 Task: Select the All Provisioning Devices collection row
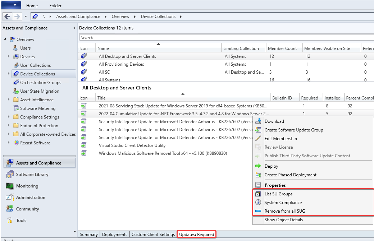tap(225, 64)
